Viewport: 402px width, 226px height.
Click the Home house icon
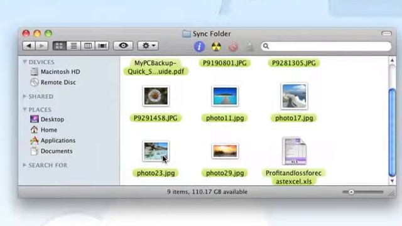pos(35,130)
